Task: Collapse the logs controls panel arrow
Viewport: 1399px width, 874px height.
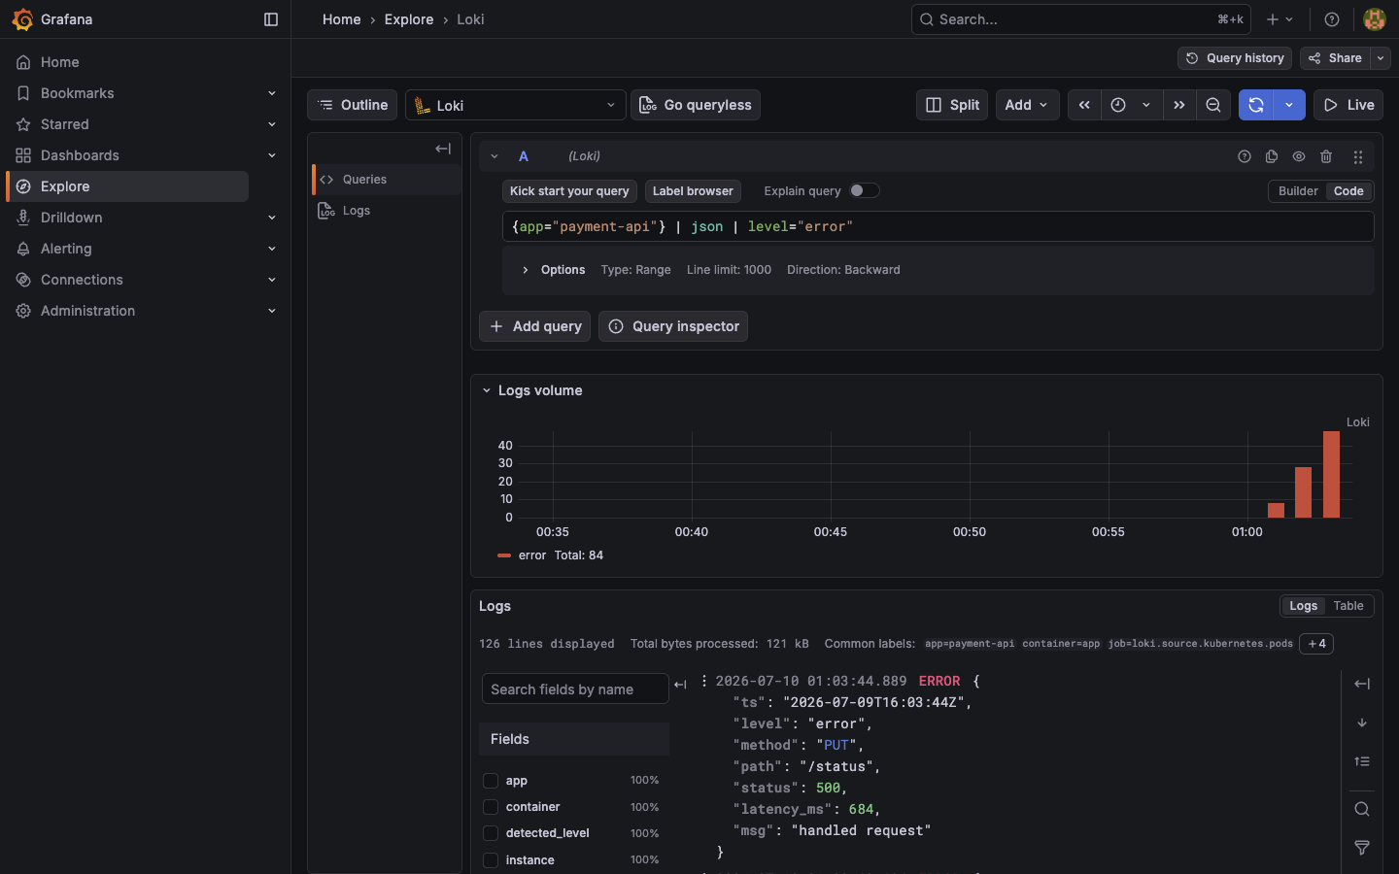Action: 1362,684
